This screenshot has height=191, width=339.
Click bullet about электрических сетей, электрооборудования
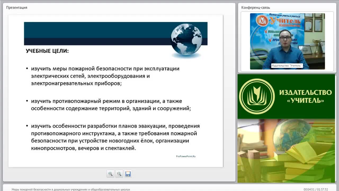[x=103, y=76]
